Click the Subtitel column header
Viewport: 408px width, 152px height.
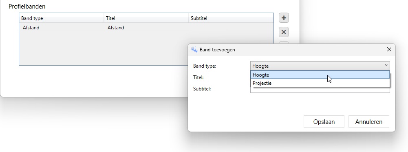[231, 18]
